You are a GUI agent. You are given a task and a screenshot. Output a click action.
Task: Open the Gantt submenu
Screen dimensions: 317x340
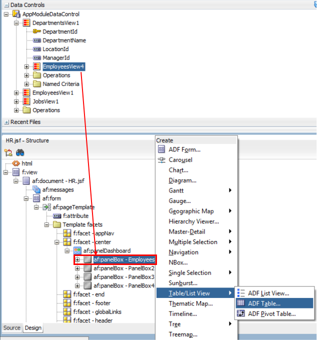[196, 190]
